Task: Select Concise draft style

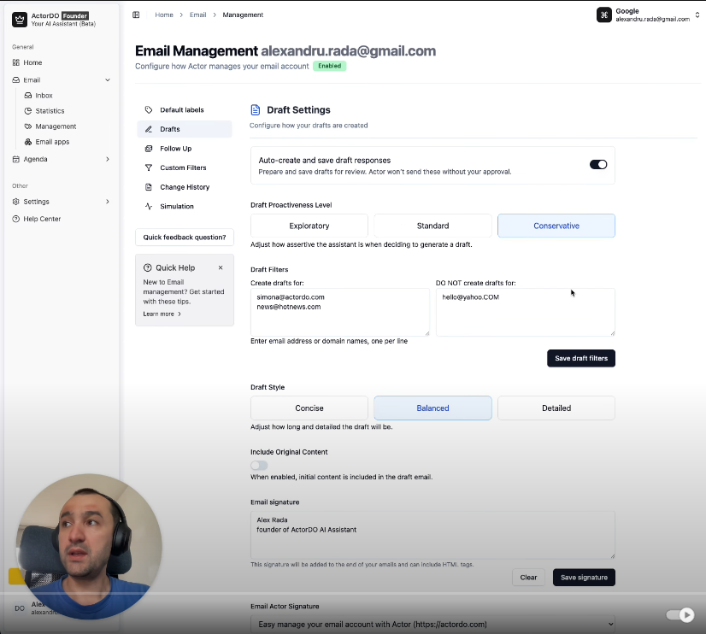Action: (309, 408)
